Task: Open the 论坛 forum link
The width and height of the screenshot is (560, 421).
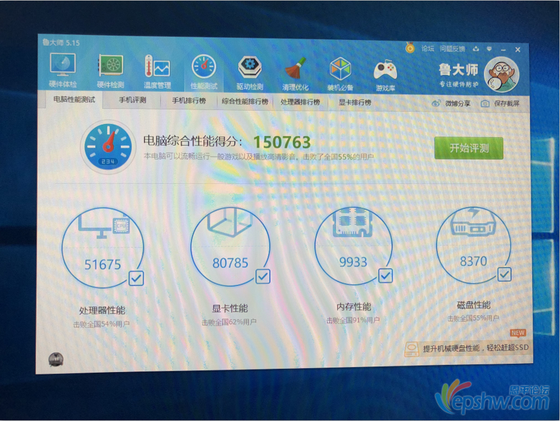Action: tap(428, 48)
